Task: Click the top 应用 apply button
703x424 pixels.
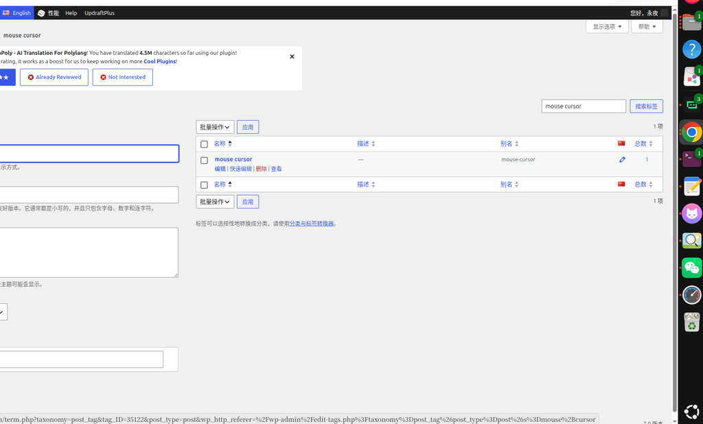Action: coord(247,128)
